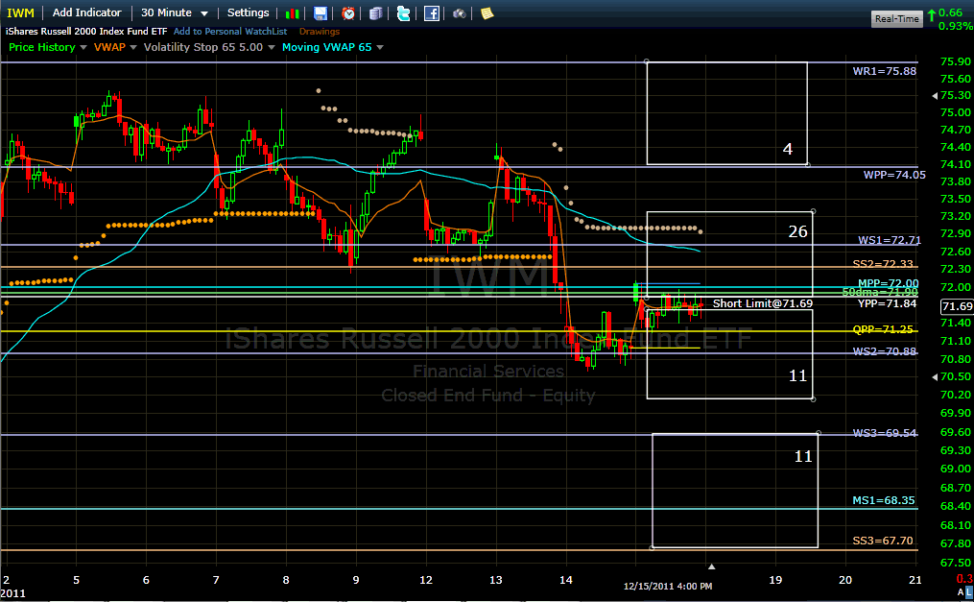Image resolution: width=974 pixels, height=602 pixels.
Task: Click the 75.90 price axis value
Action: (x=956, y=61)
